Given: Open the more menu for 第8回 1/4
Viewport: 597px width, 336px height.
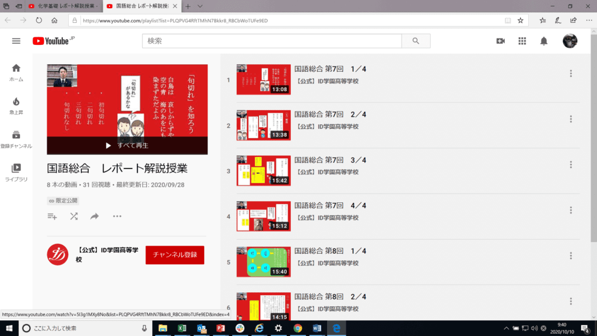Looking at the screenshot, I should [571, 256].
